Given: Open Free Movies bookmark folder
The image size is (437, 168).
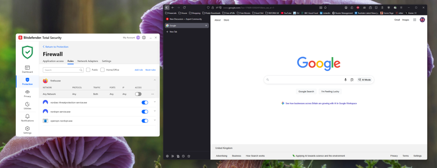Looking at the screenshot, I should coord(244,13).
